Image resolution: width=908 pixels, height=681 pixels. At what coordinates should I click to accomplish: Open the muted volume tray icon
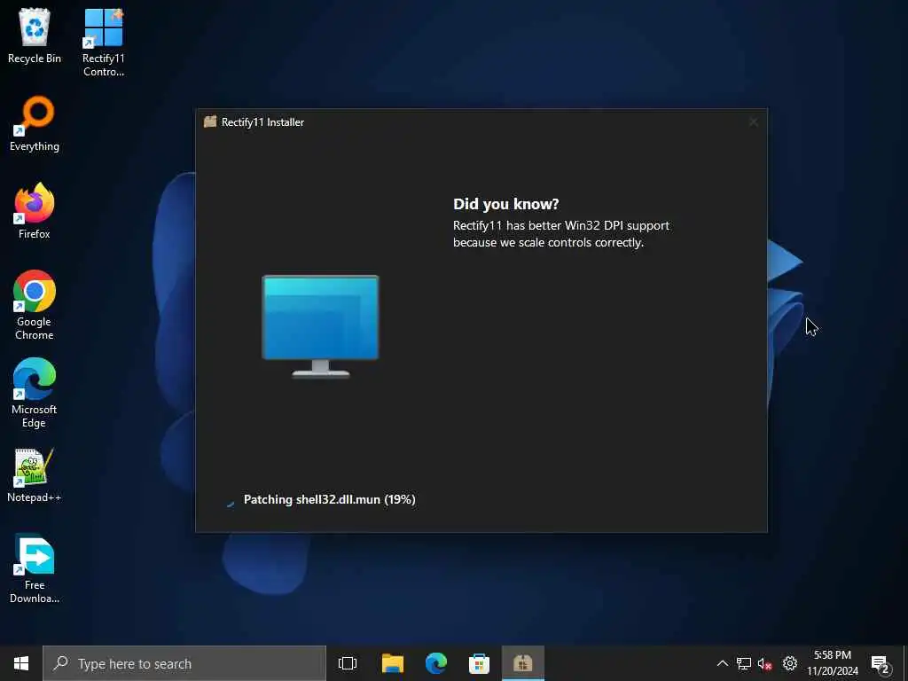765,663
